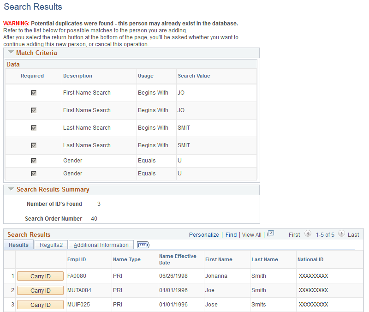This screenshot has width=369, height=312.
Task: Switch to the Results2 tab
Action: tap(51, 245)
